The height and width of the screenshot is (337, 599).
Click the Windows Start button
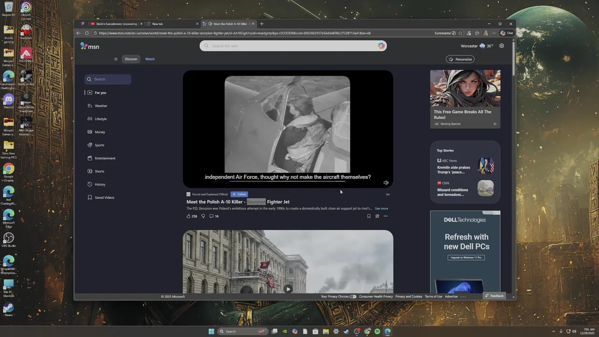(212, 331)
